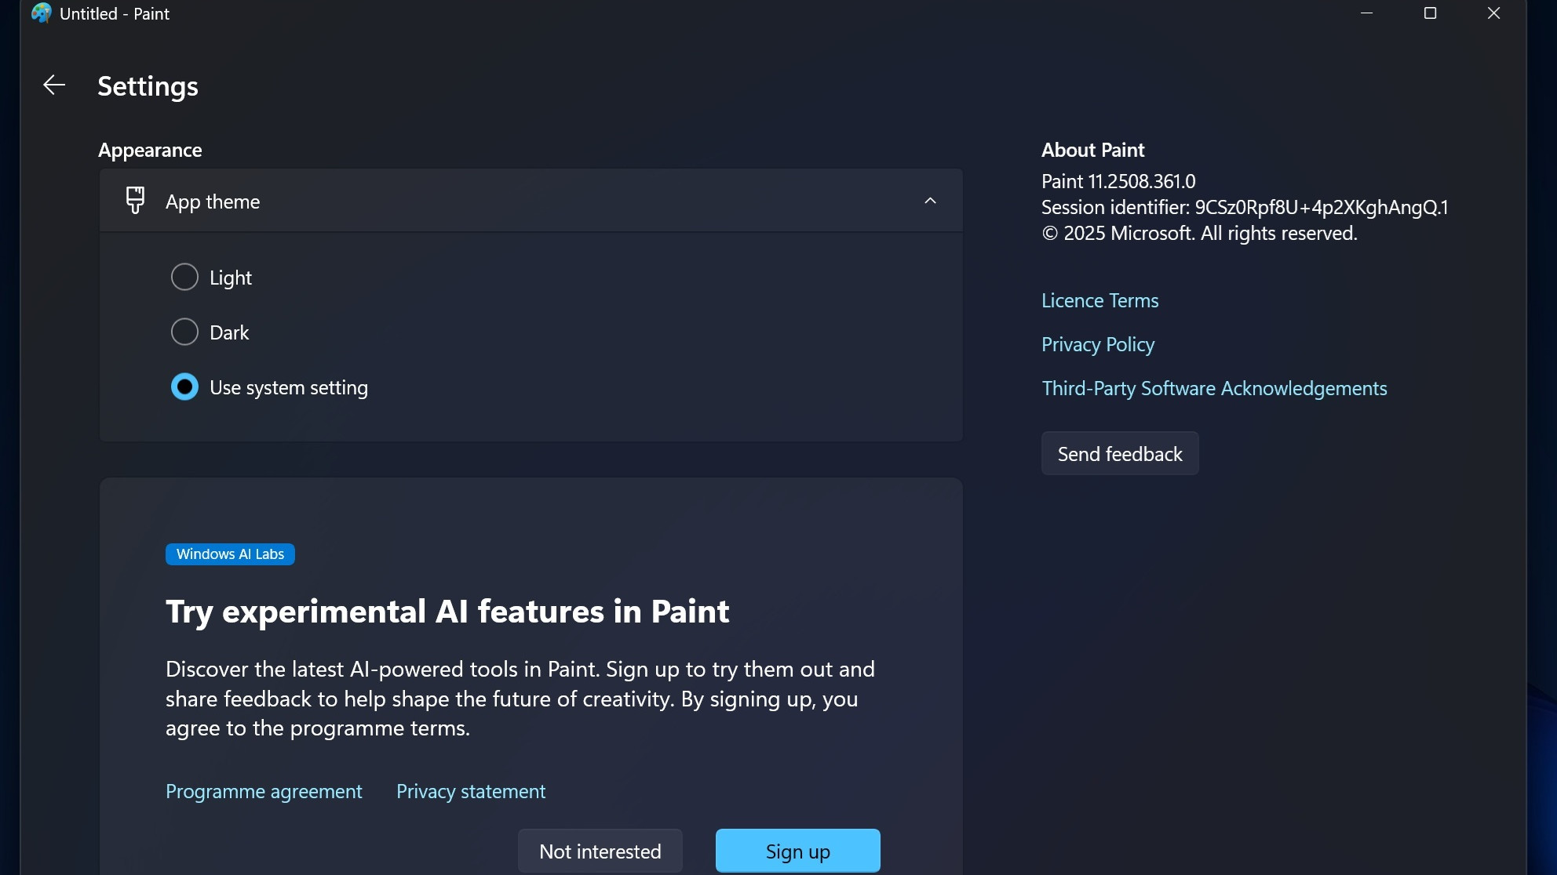
Task: Open the Programme agreement link
Action: click(263, 791)
